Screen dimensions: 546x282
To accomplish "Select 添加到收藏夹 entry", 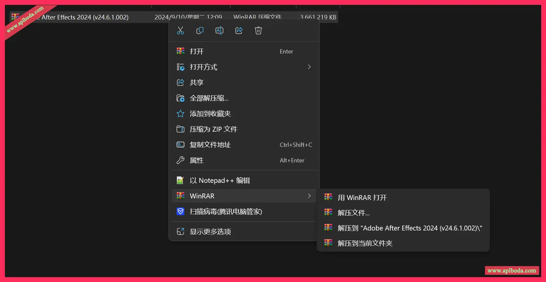I will (244, 113).
